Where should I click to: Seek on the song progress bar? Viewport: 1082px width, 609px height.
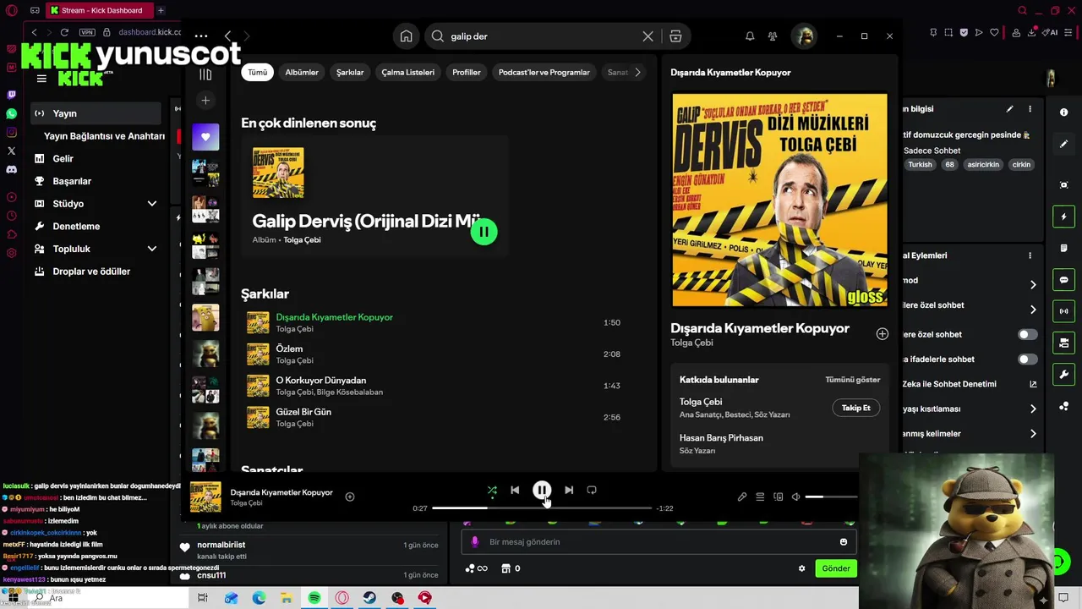coord(542,508)
